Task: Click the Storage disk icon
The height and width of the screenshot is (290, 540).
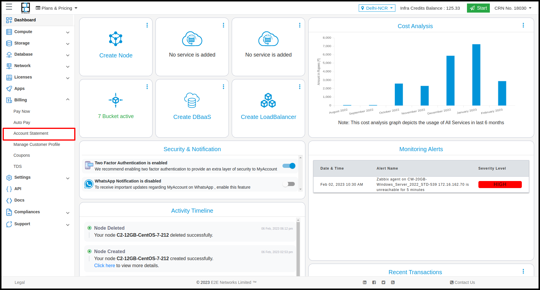Action: pyautogui.click(x=9, y=43)
